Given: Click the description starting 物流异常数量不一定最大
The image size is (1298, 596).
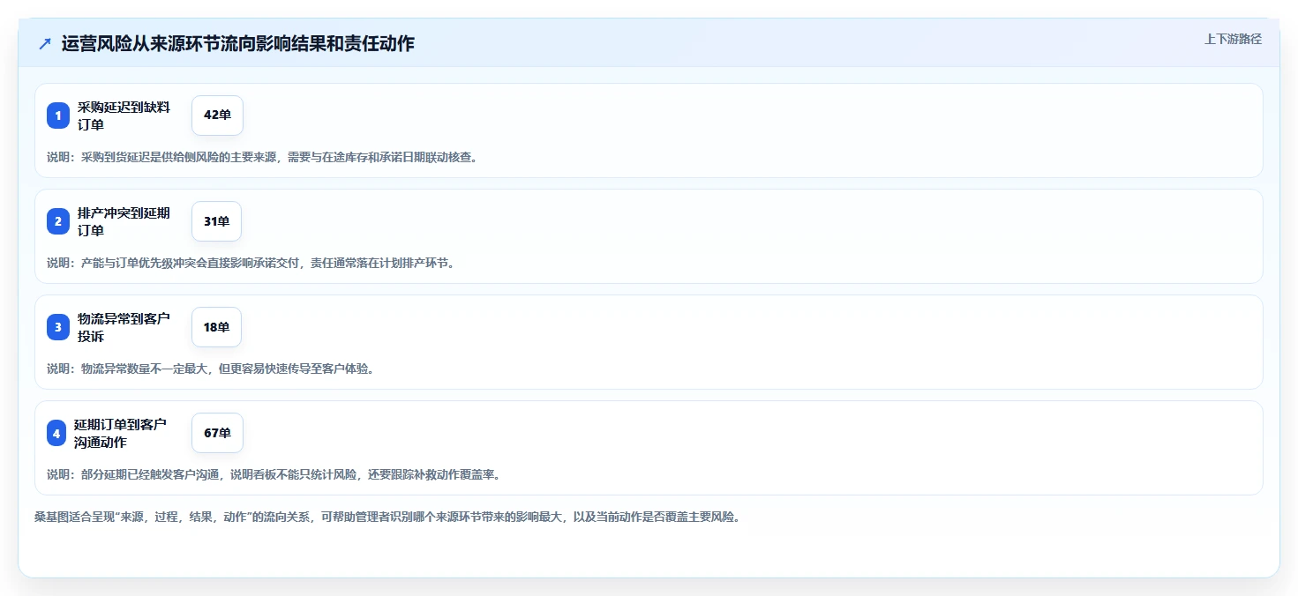Looking at the screenshot, I should click(210, 369).
